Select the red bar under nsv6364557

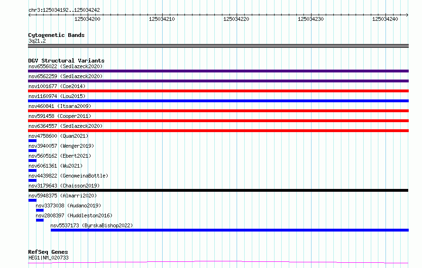[x=218, y=131]
